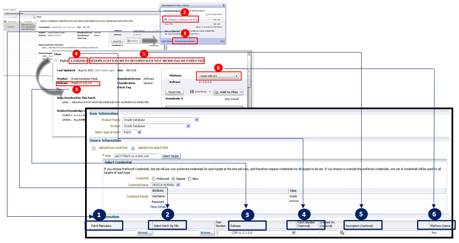Select the Upload from Local Host radio button
The image size is (459, 243).
[x=94, y=149]
